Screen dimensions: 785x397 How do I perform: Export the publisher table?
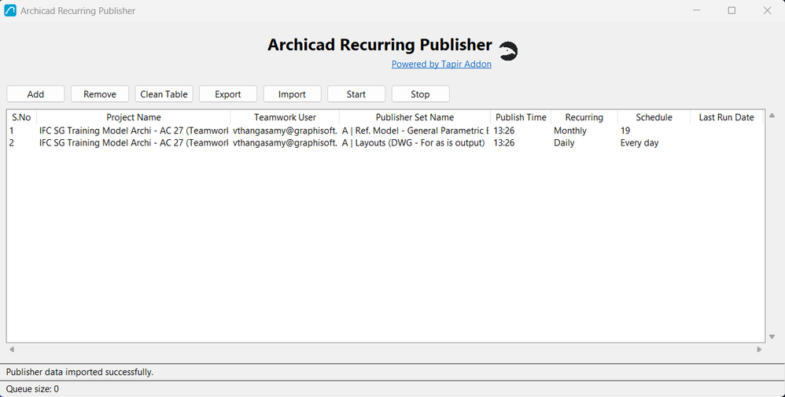pyautogui.click(x=228, y=94)
